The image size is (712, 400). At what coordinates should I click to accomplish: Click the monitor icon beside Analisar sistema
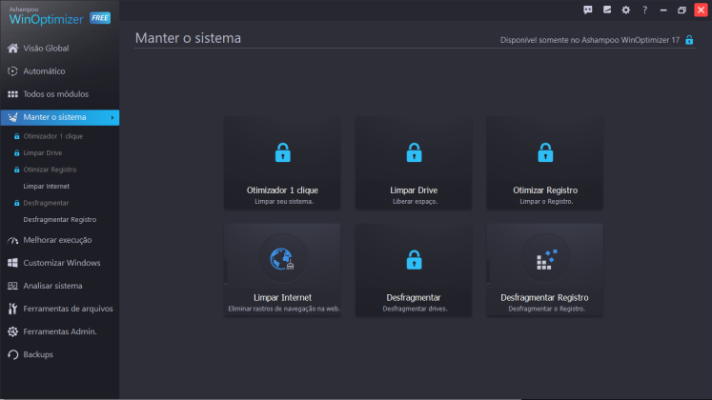[12, 286]
